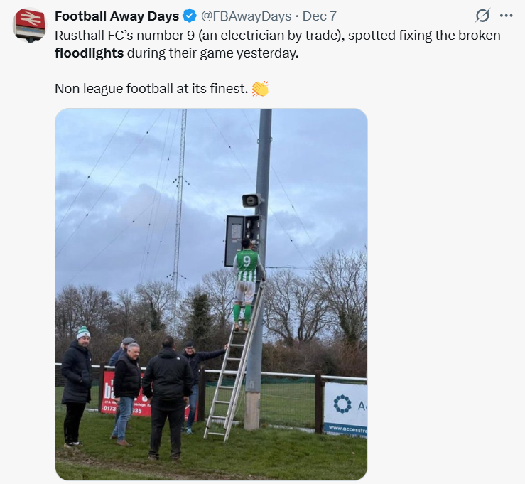
Task: Click the bold word floodlights
Action: [x=90, y=53]
